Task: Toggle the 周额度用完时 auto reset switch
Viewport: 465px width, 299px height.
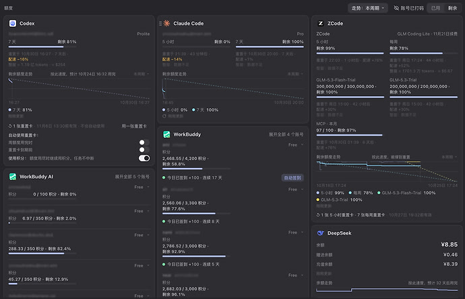Action: [x=144, y=142]
